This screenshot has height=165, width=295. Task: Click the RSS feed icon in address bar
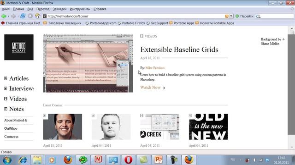226,16
